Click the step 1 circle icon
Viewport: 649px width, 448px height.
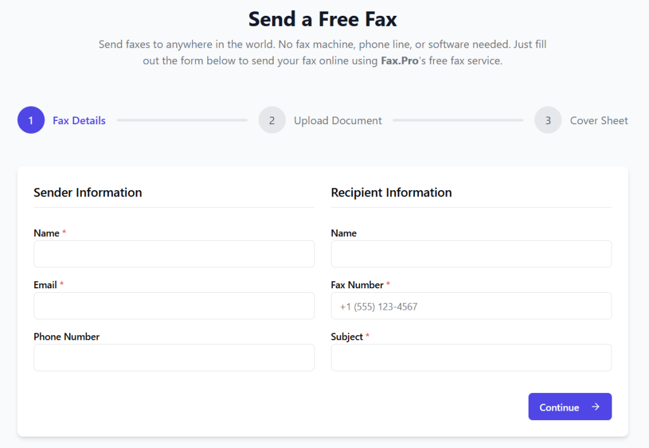click(31, 120)
